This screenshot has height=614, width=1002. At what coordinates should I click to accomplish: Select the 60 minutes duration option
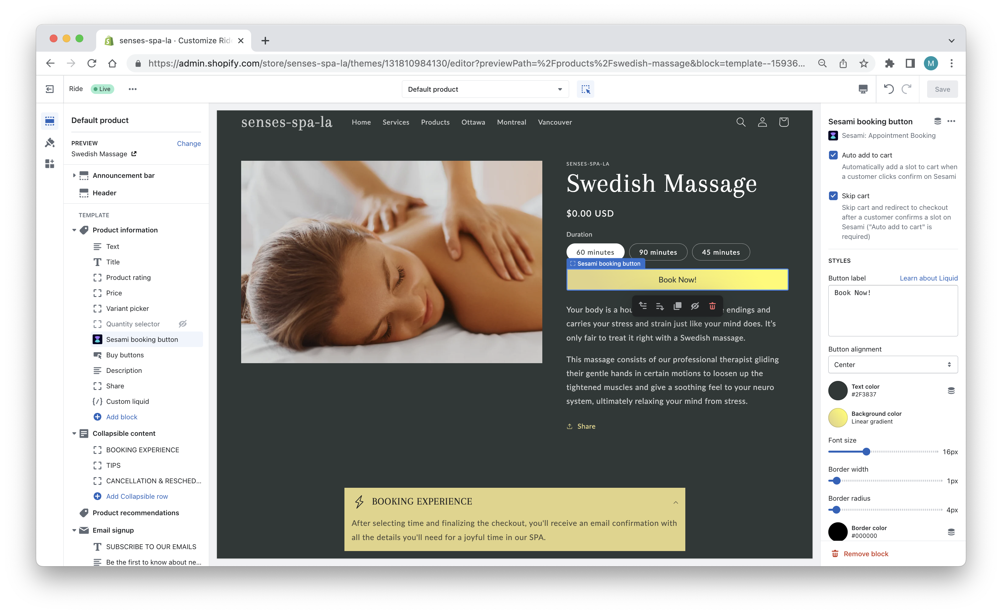pos(595,252)
